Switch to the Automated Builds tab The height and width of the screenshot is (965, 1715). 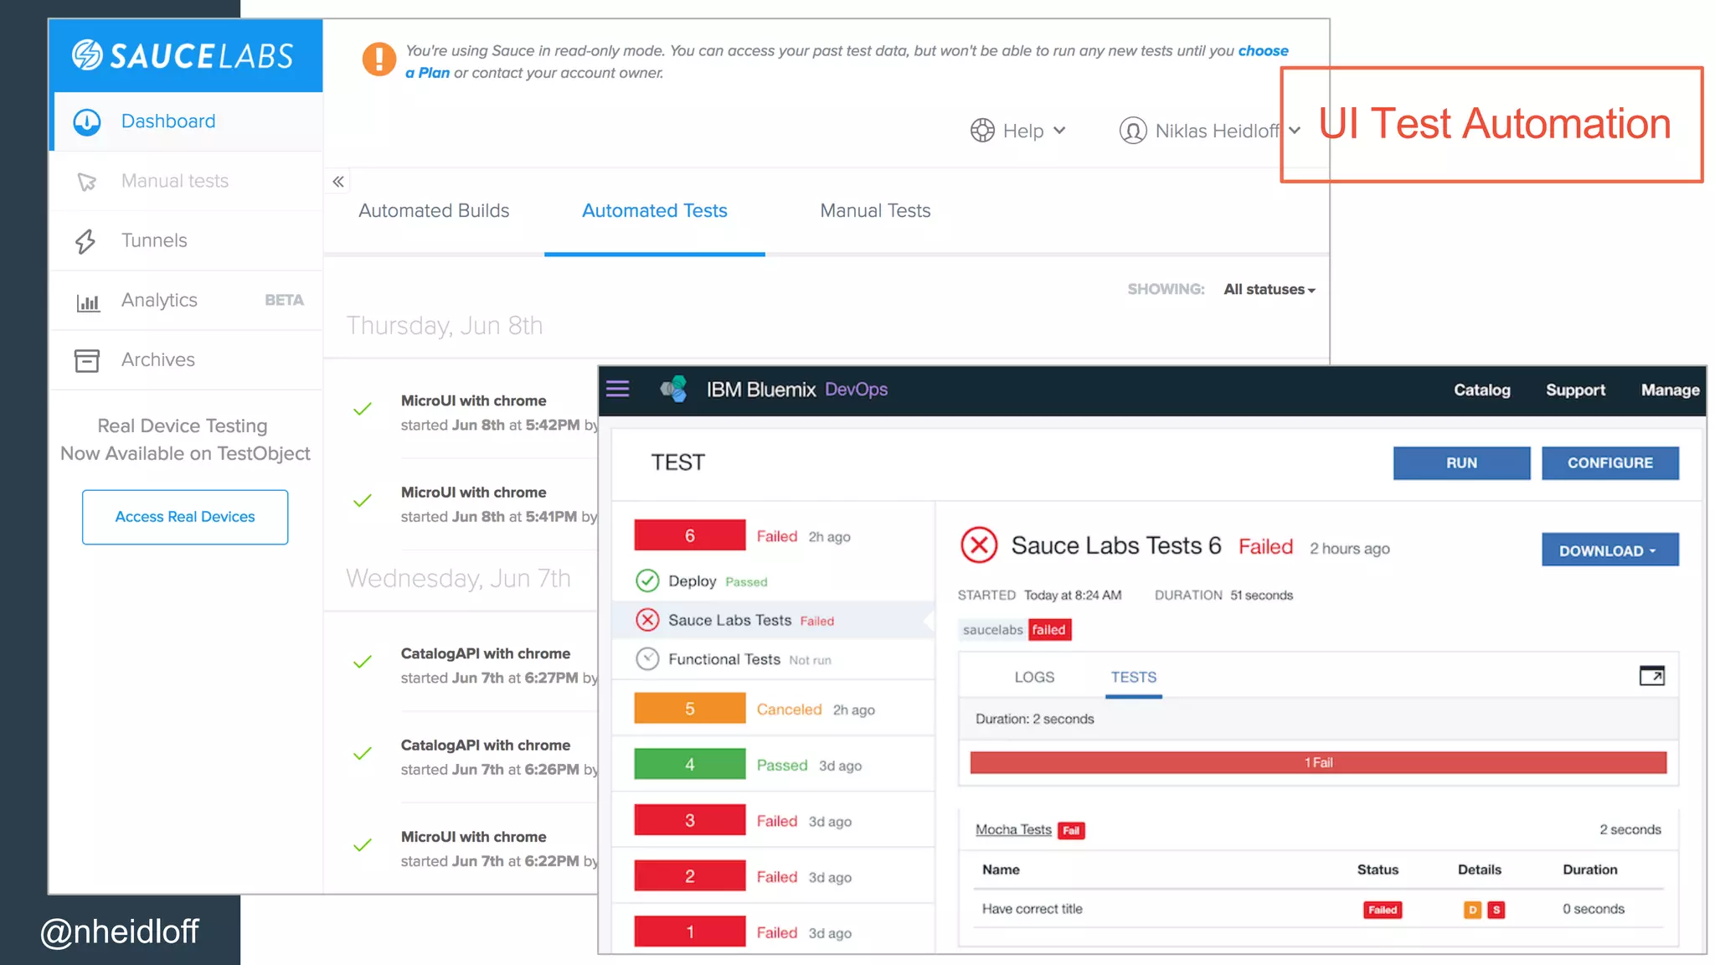[x=434, y=210]
